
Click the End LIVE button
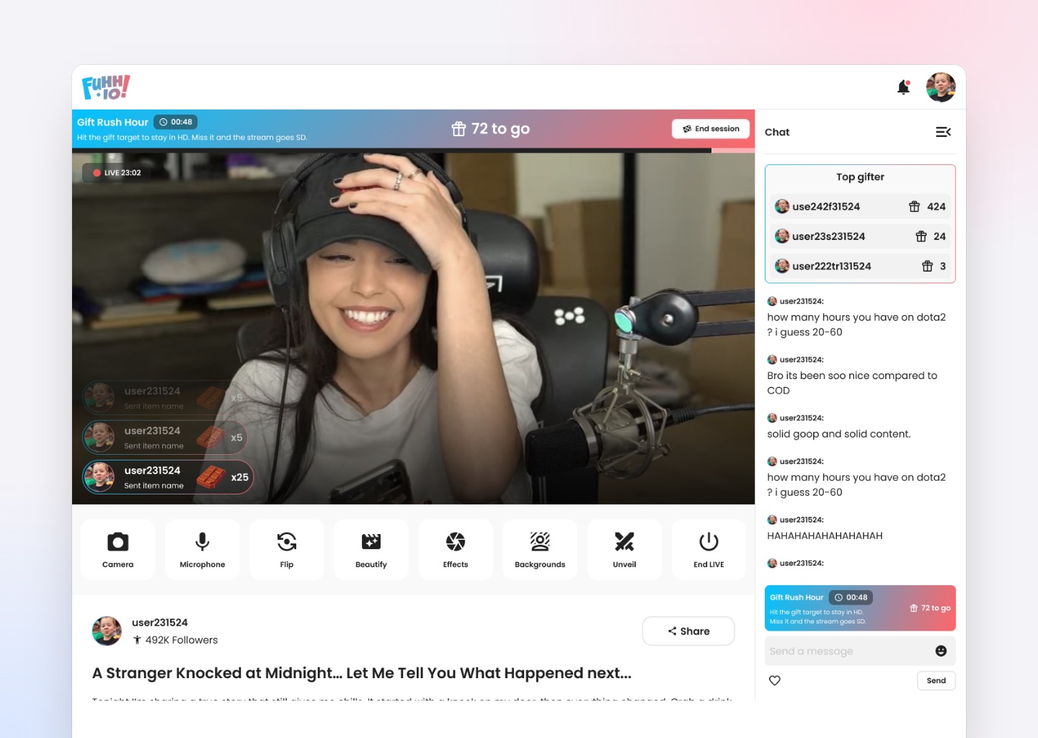[709, 550]
